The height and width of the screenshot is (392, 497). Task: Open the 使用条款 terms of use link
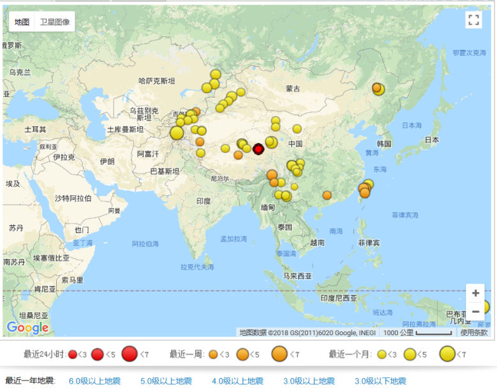pos(474,333)
